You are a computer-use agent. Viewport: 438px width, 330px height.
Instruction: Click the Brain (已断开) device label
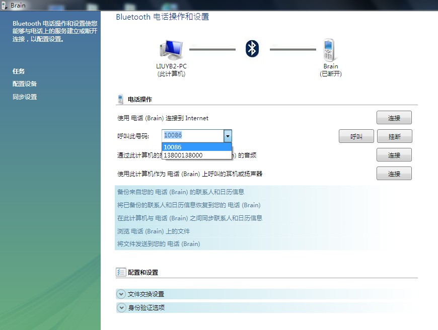(x=331, y=70)
